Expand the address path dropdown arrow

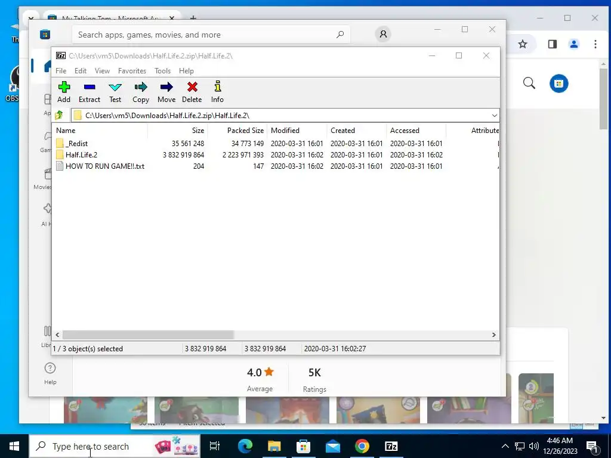tap(494, 116)
